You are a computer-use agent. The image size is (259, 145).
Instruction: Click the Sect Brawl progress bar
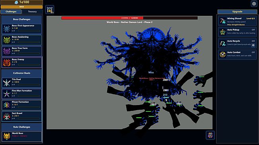tap(29, 118)
